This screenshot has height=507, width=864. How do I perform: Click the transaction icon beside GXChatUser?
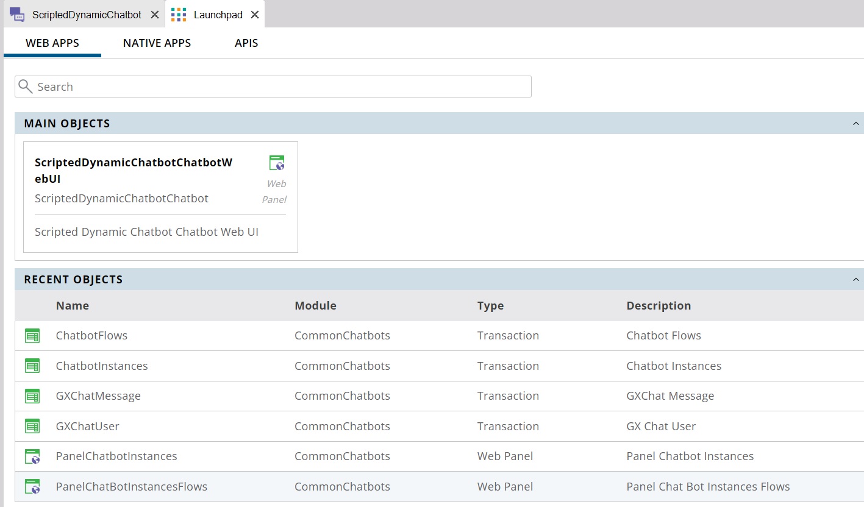click(32, 427)
